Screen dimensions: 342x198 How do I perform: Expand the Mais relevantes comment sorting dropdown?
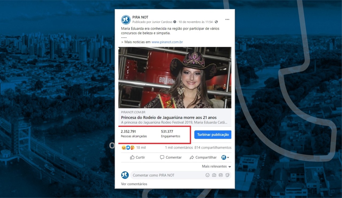pyautogui.click(x=216, y=166)
